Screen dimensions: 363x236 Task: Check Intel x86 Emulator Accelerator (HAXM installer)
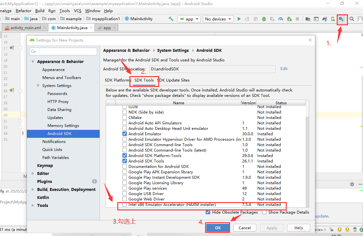click(x=125, y=205)
